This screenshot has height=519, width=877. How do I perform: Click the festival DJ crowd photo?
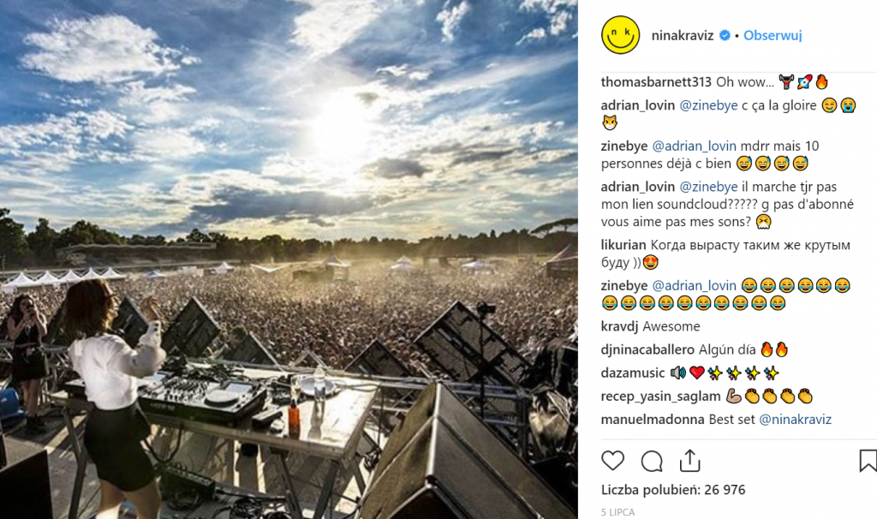(289, 259)
